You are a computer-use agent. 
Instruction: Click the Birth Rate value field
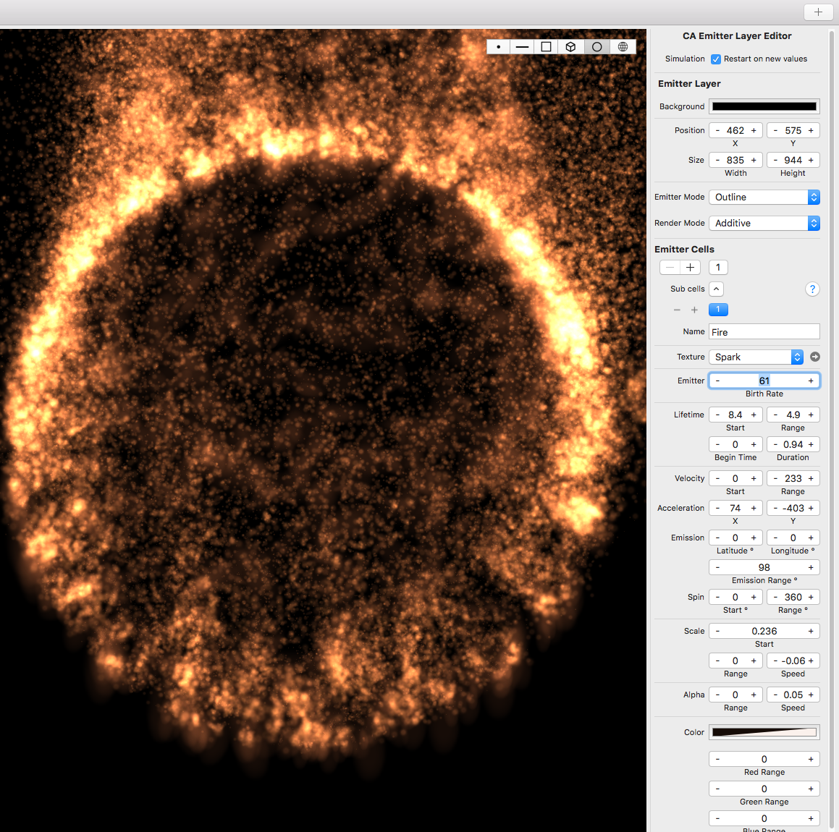coord(764,381)
